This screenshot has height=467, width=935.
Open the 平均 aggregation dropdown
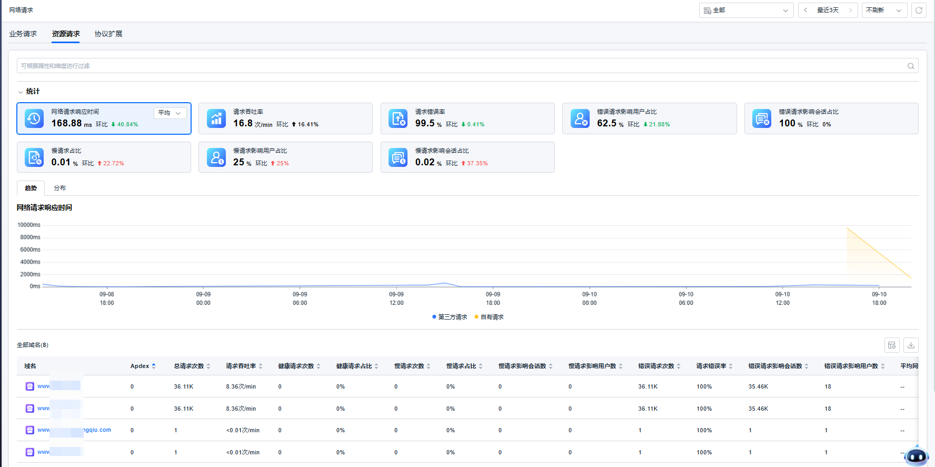[x=170, y=113]
